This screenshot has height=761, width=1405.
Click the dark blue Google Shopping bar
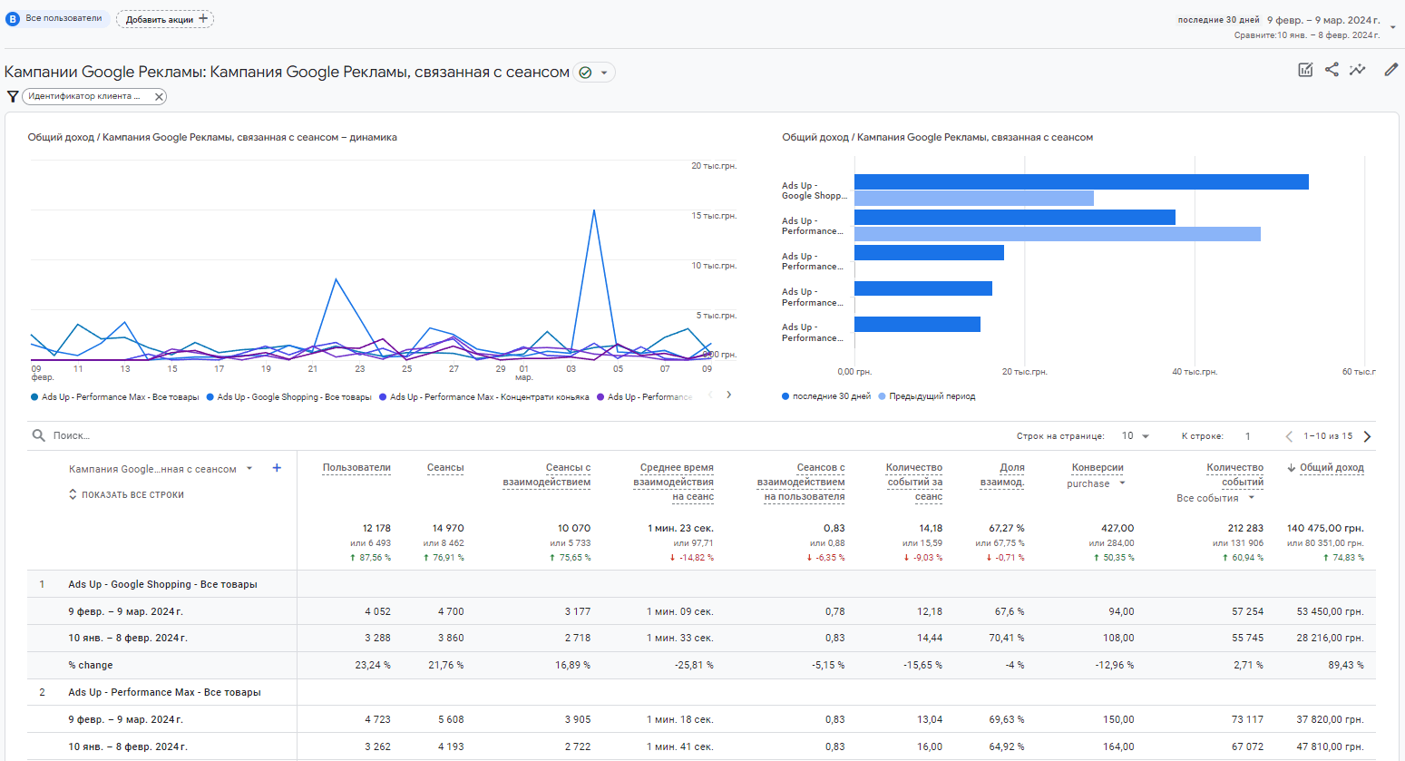tap(1081, 182)
